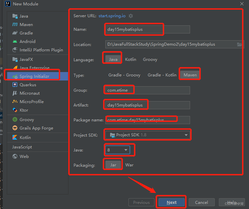
Task: Select Groovy language option
Action: coord(150,60)
